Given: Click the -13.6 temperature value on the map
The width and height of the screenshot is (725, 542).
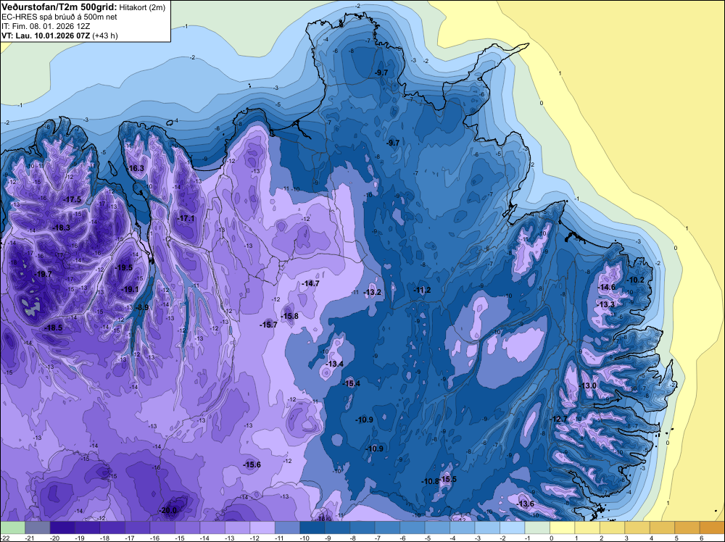Looking at the screenshot, I should tap(526, 504).
